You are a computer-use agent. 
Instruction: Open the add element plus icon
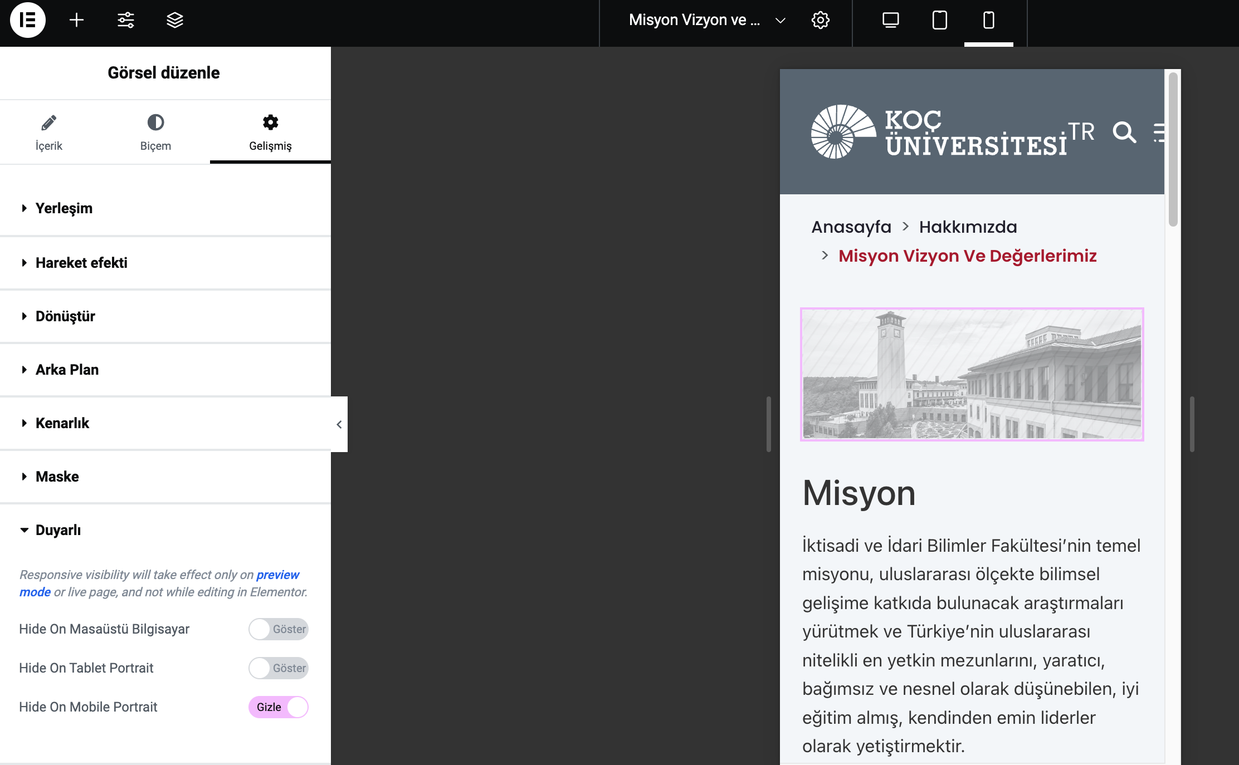click(x=76, y=20)
